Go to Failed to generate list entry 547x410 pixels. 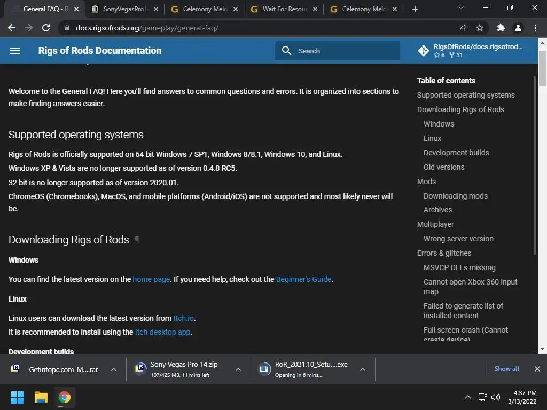pyautogui.click(x=463, y=311)
